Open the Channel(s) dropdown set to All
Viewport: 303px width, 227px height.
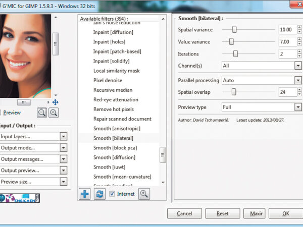coord(262,66)
